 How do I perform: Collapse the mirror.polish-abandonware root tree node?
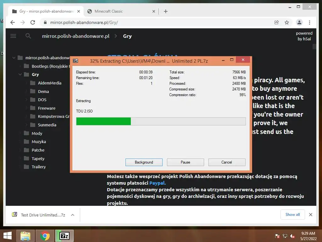pos(14,58)
